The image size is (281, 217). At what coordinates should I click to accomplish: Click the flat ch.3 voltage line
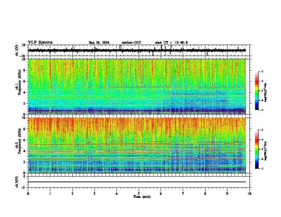[x=137, y=182]
